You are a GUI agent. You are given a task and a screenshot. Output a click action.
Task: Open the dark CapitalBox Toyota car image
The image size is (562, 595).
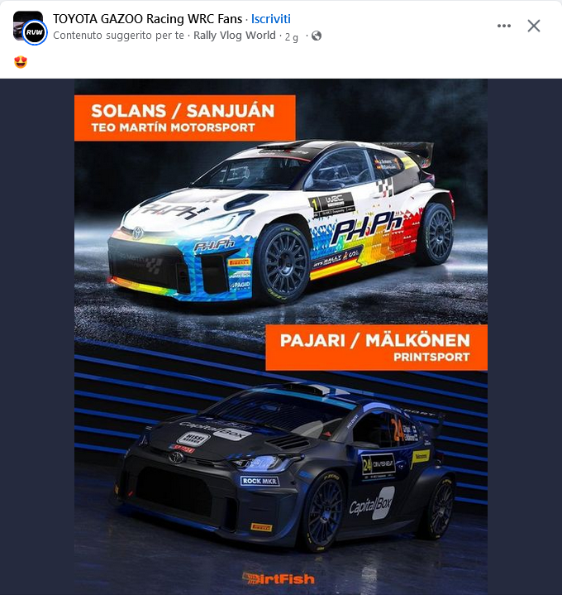pyautogui.click(x=283, y=467)
